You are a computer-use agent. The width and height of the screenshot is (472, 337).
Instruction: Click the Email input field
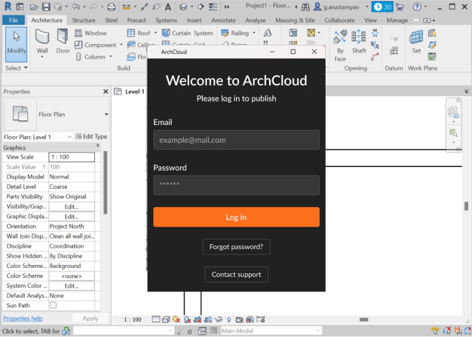click(236, 140)
